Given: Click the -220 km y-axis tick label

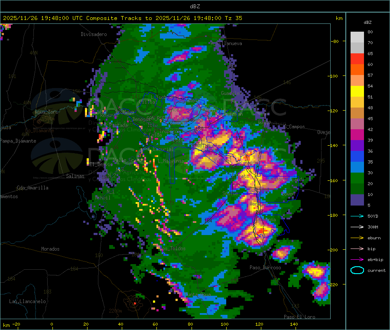Looking at the screenshot, I should point(334,285).
